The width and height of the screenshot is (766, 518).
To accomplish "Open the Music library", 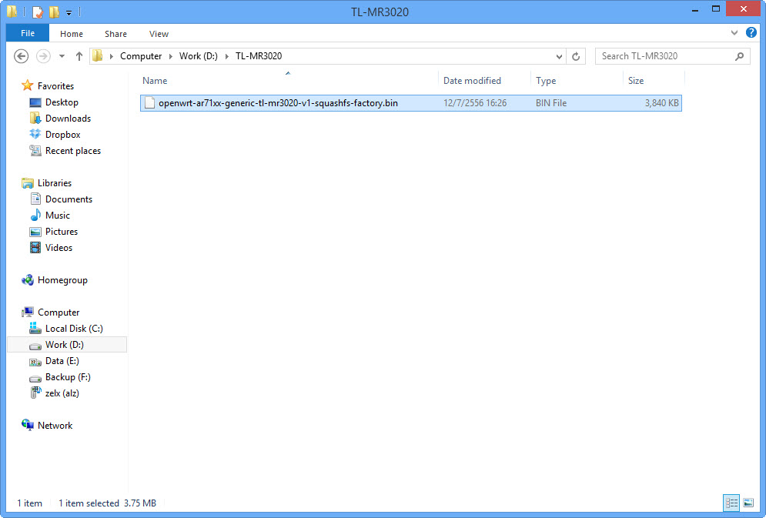I will click(x=57, y=216).
